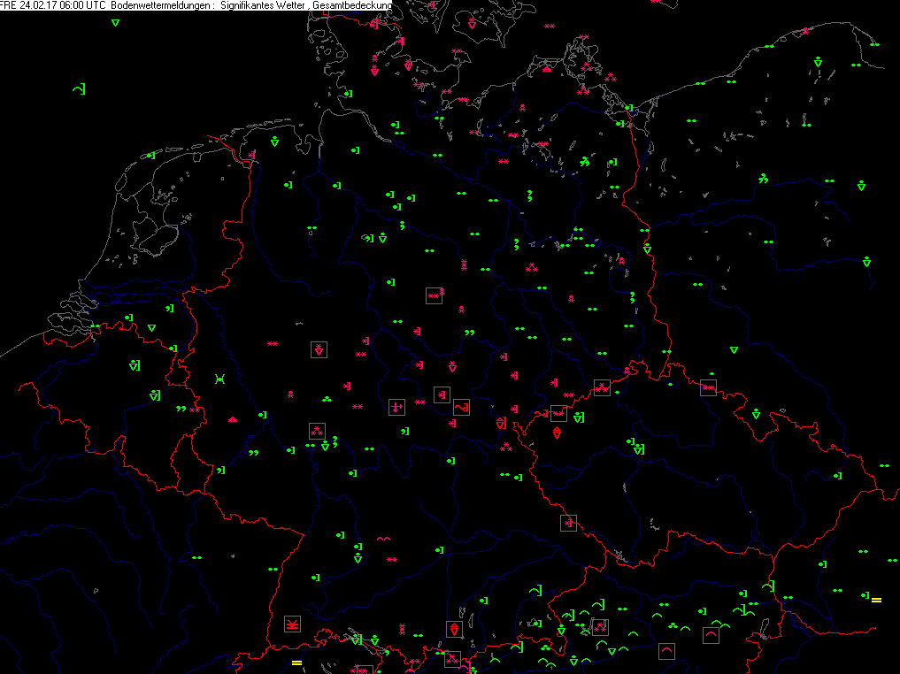Select the 'Signifikantes Wetter' header label
Image resolution: width=900 pixels, height=674 pixels.
coord(263,5)
